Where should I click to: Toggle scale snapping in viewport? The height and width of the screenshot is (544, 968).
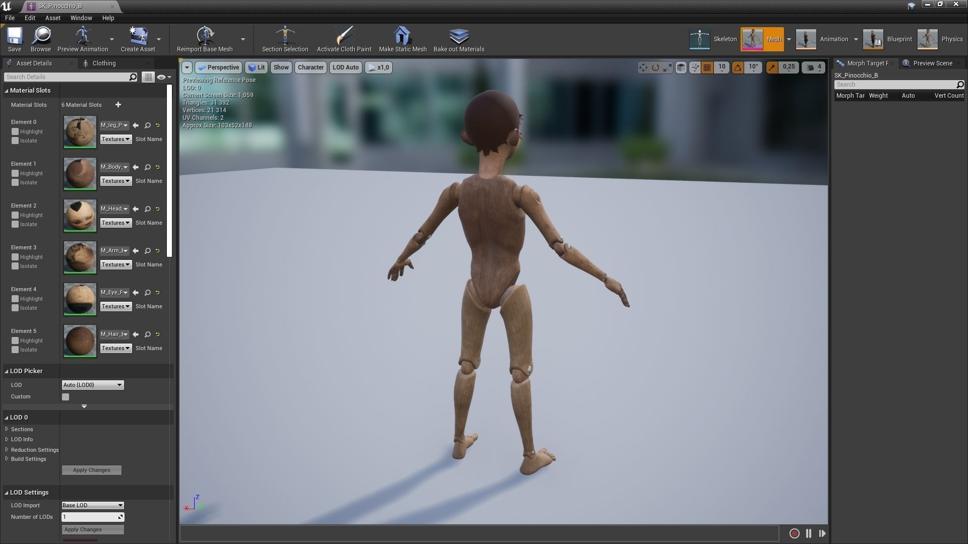[772, 67]
